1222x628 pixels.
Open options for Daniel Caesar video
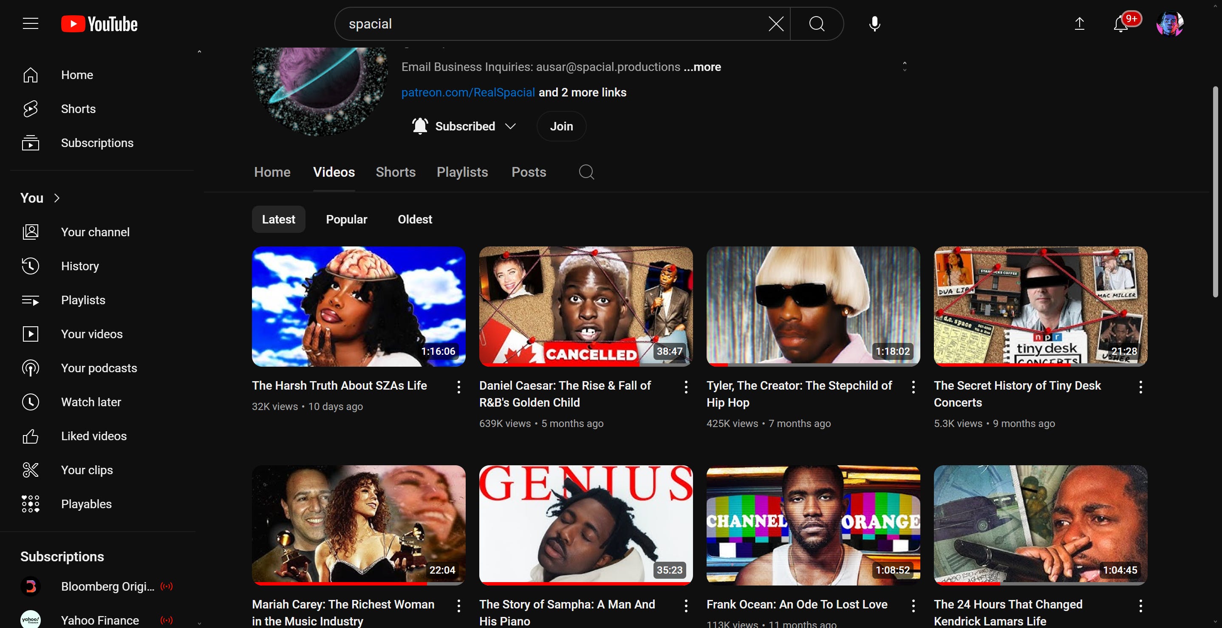[x=685, y=387]
